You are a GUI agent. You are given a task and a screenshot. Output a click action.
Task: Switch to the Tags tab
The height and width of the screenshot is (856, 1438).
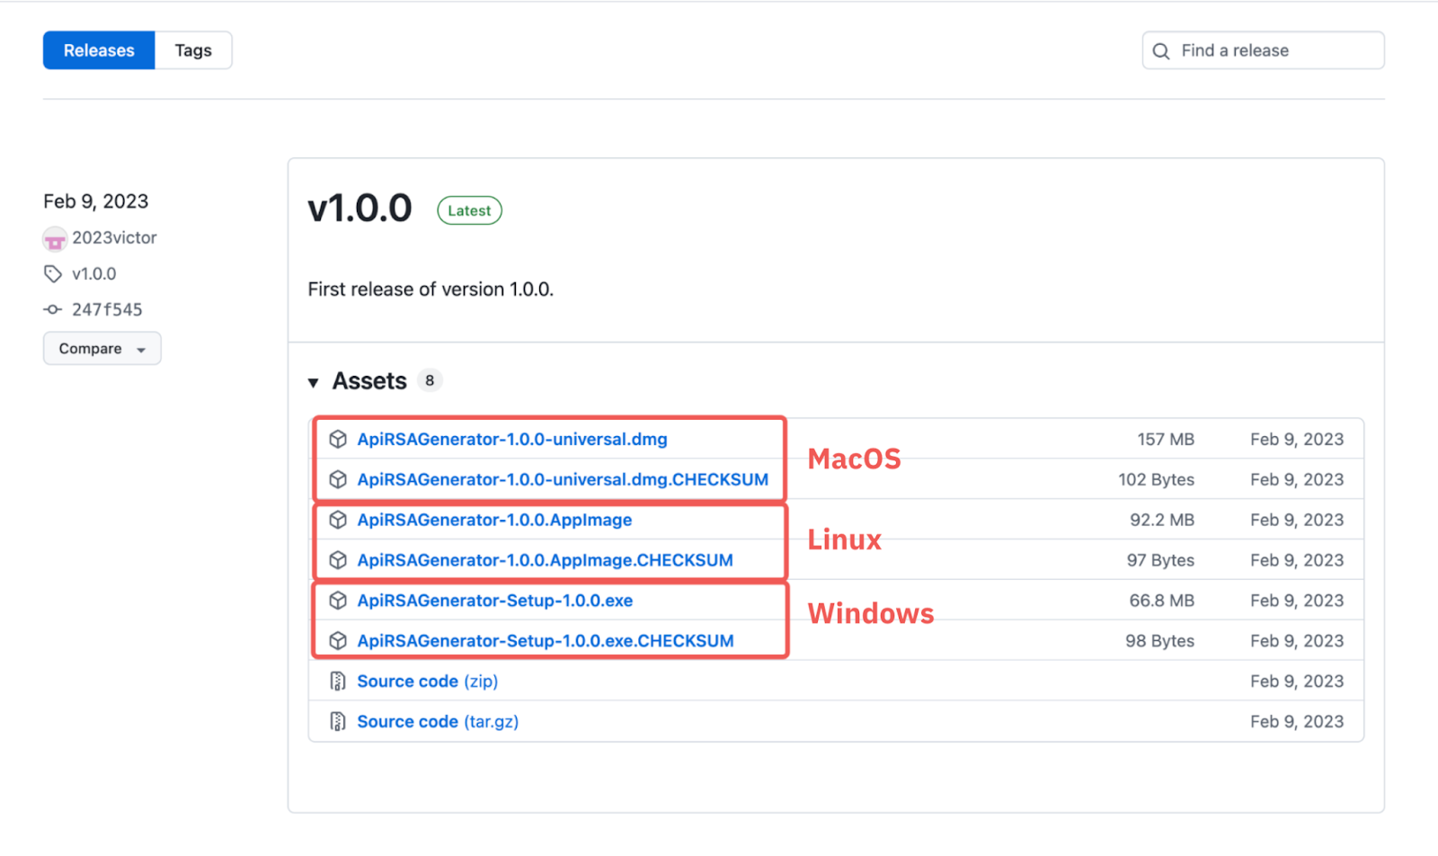coord(193,50)
